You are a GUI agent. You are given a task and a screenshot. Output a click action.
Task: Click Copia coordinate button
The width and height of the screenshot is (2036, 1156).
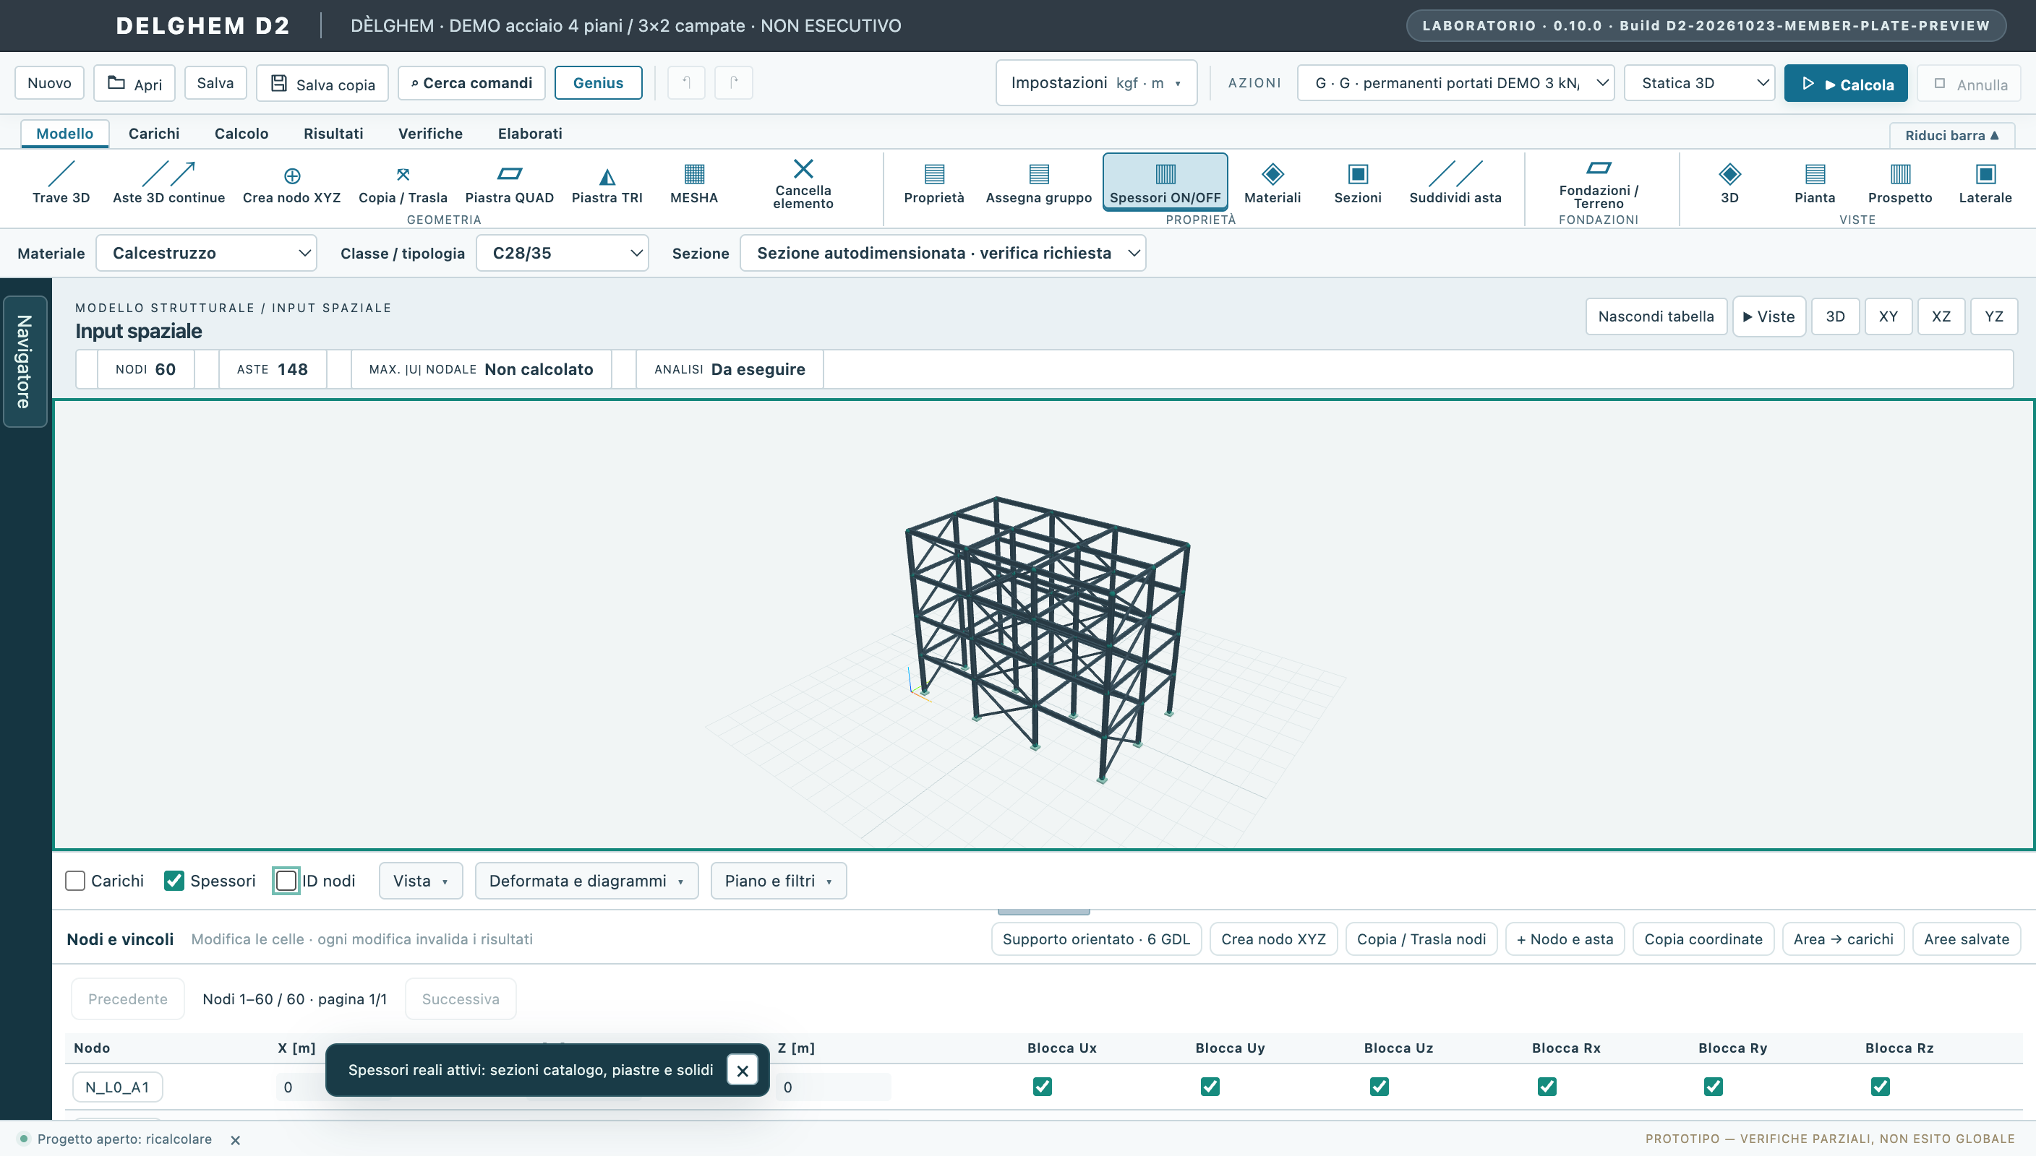[1703, 939]
